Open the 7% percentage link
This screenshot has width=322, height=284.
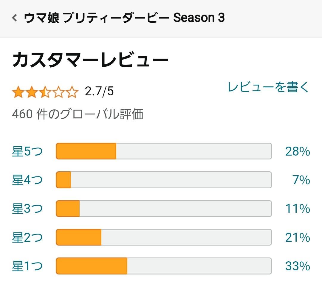point(301,180)
